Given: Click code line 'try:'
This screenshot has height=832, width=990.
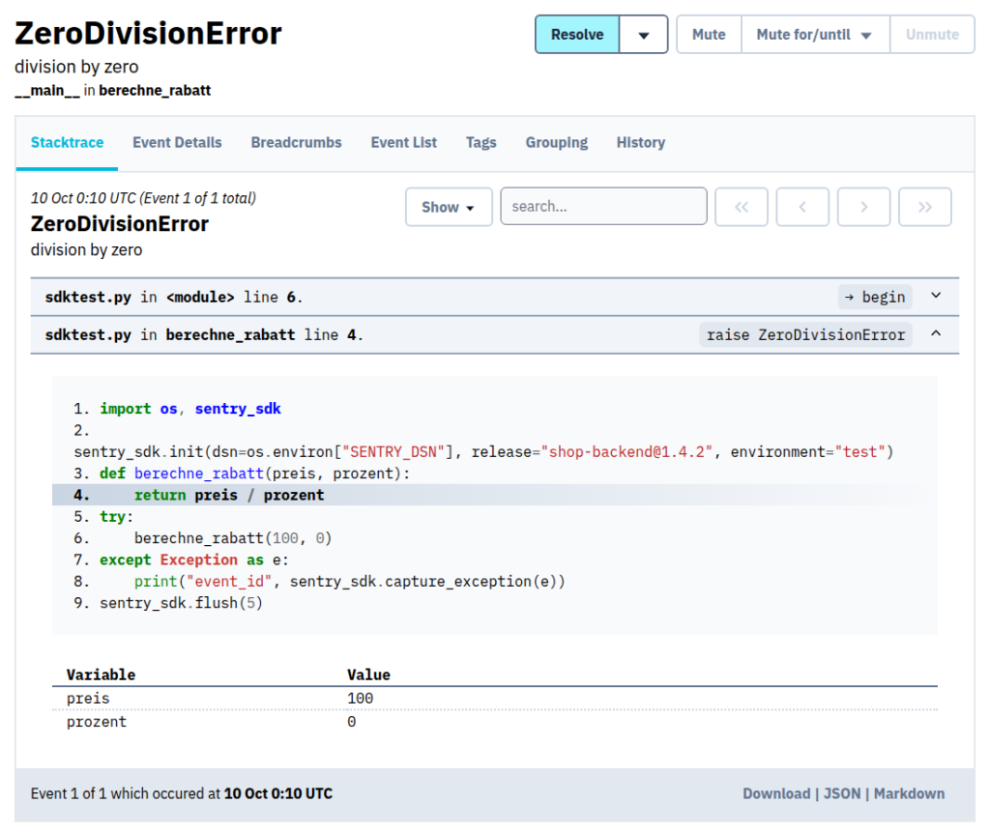Looking at the screenshot, I should (x=103, y=517).
